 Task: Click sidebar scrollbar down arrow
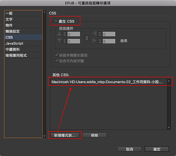click(x=45, y=136)
